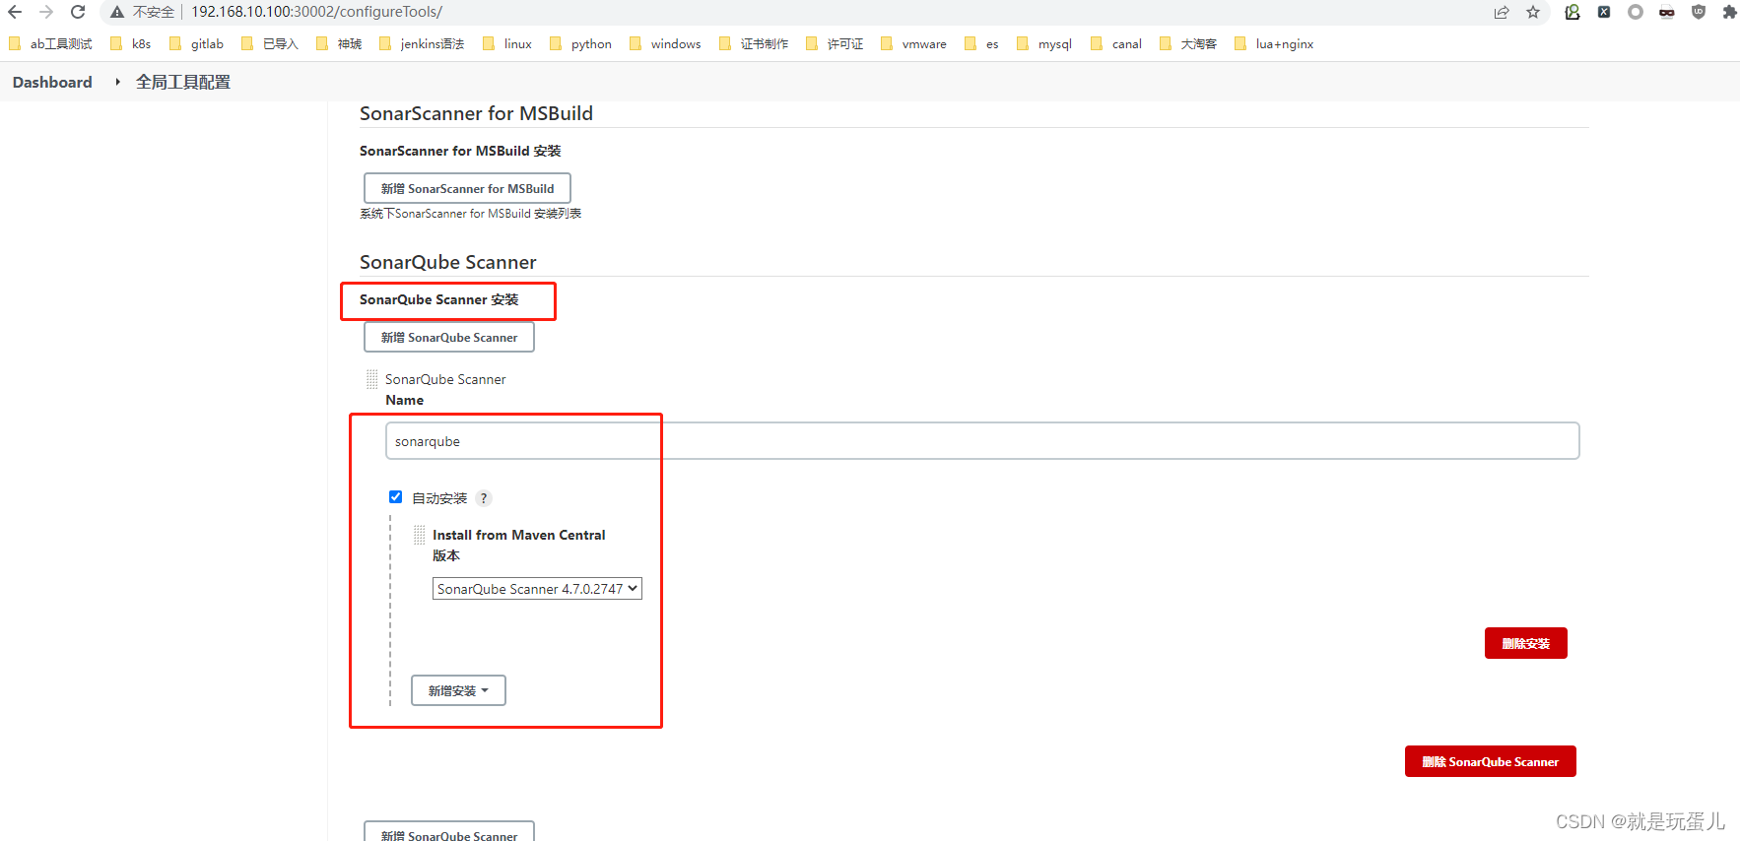
Task: Open the SonarQube Scanner 4.7.0.2747 version dropdown
Action: (537, 589)
